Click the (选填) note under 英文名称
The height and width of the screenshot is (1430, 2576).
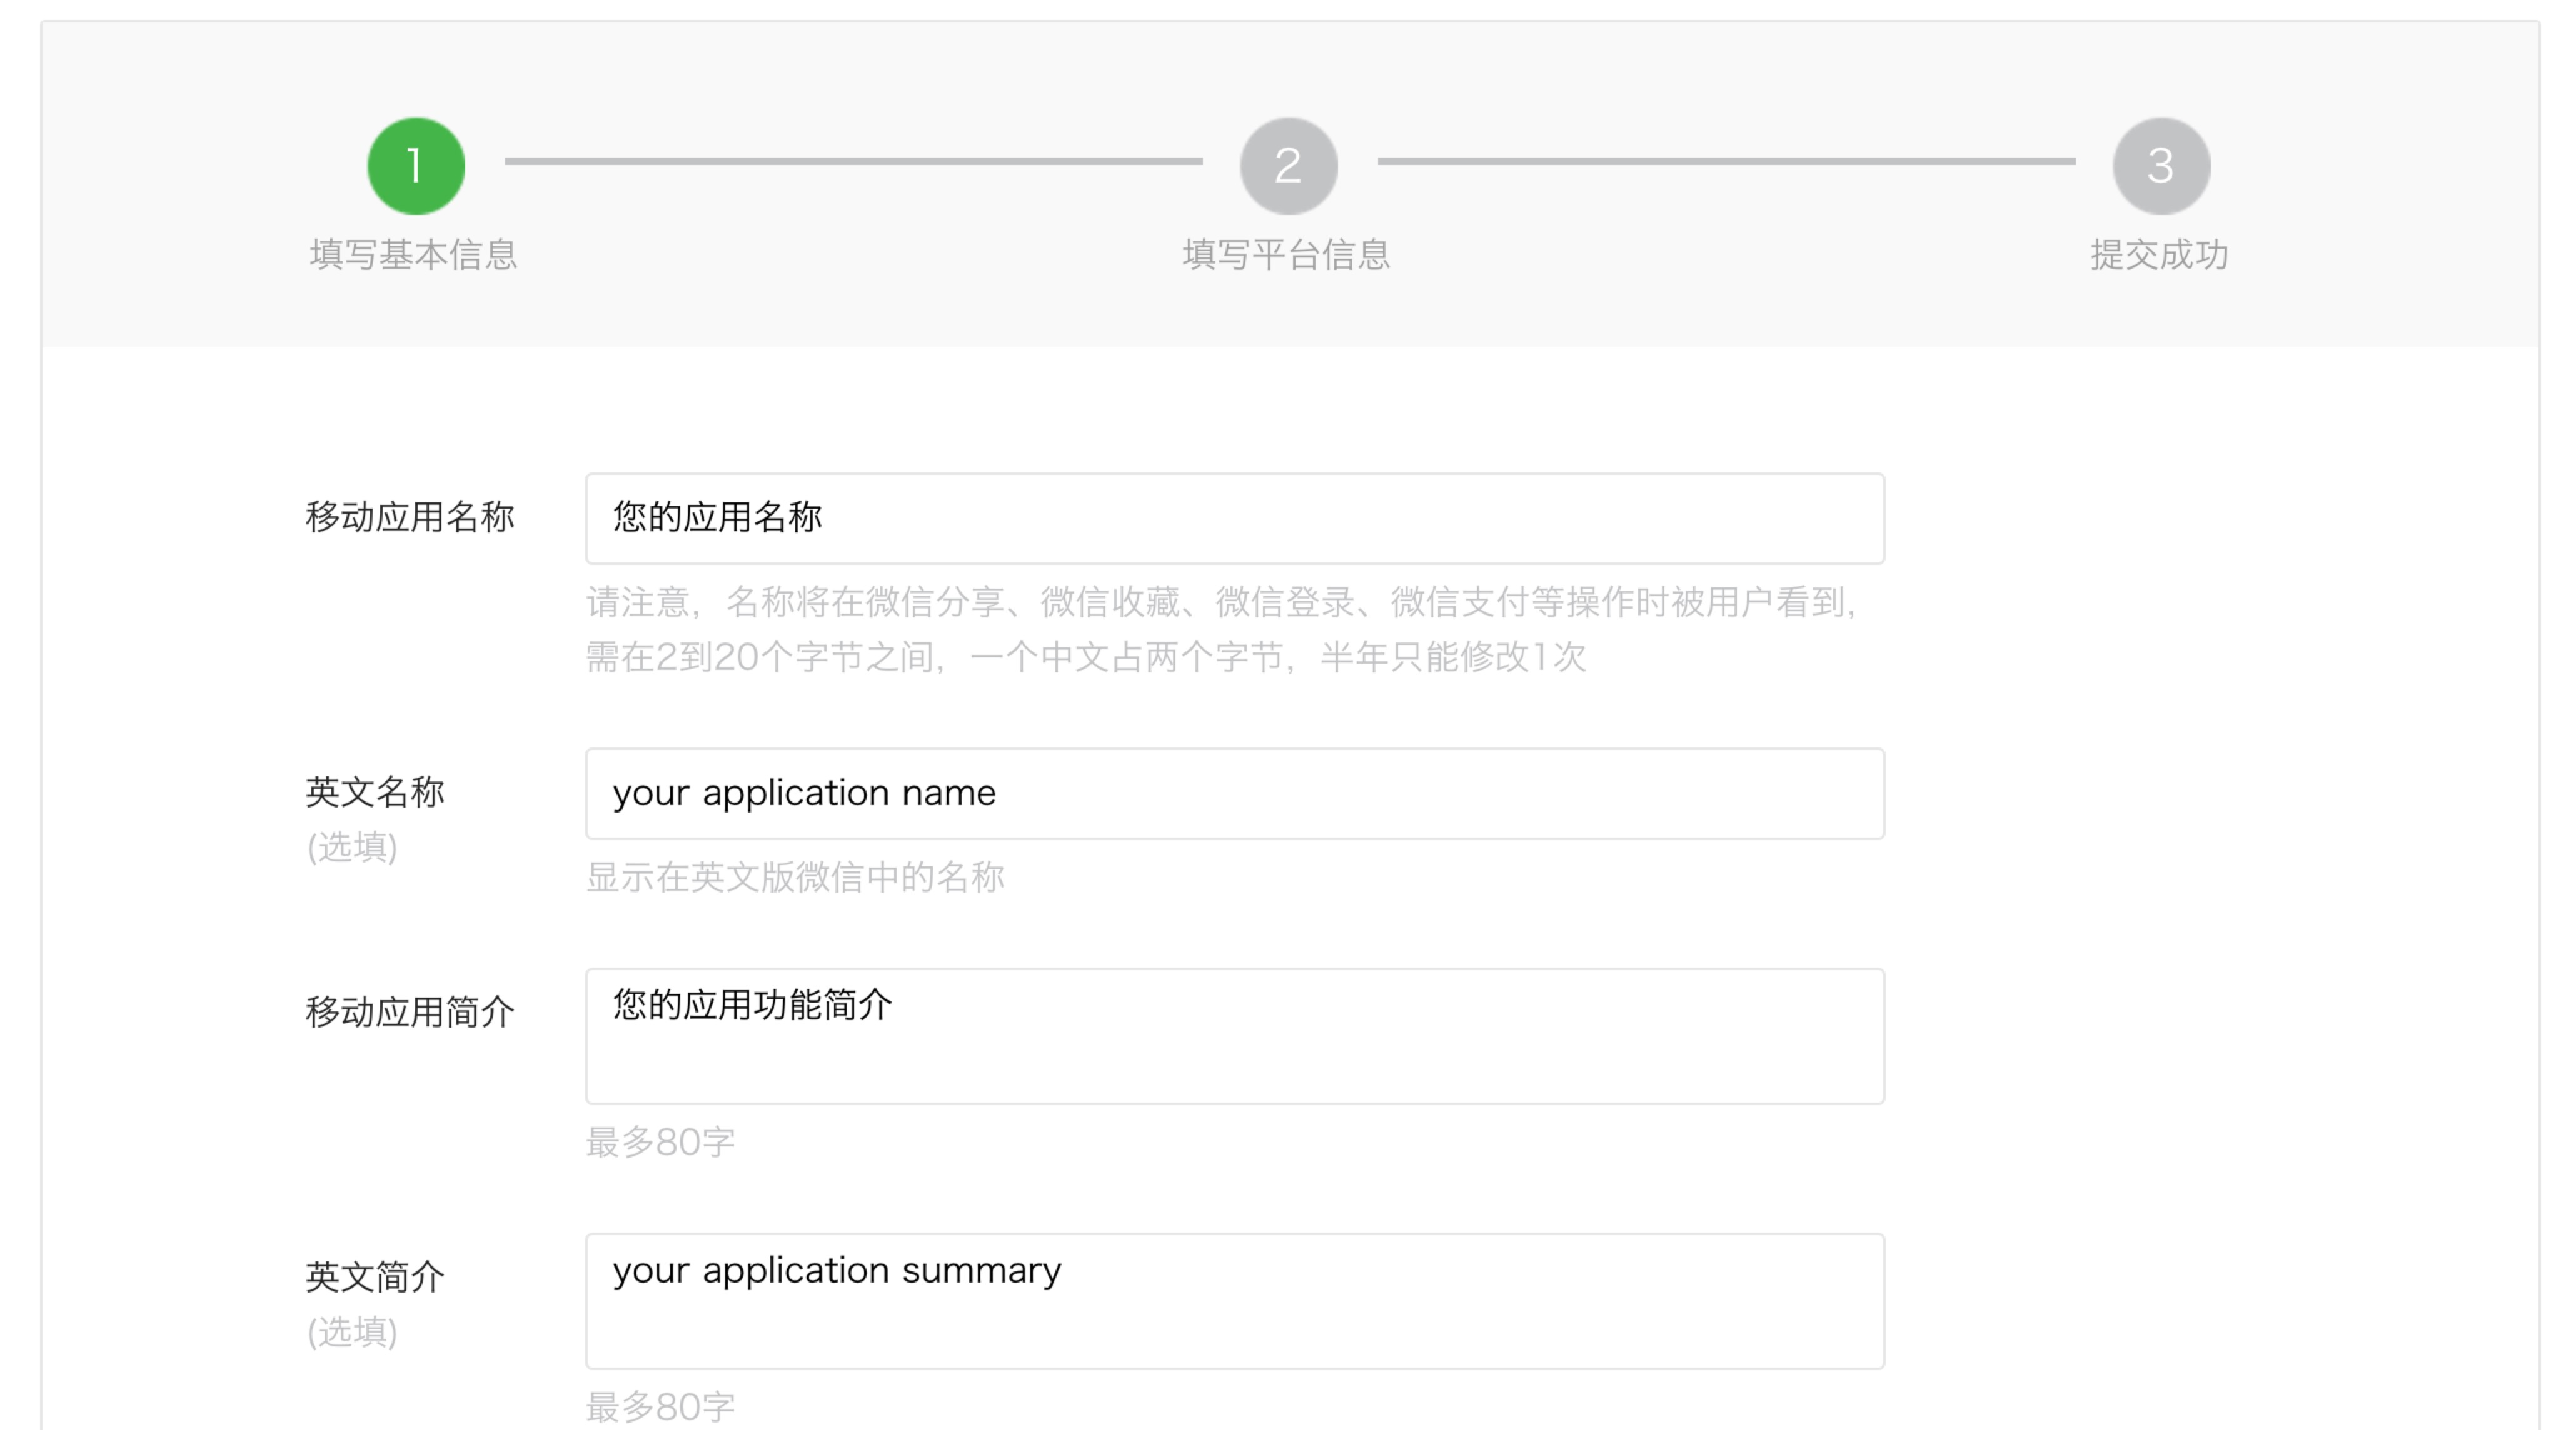(x=352, y=847)
